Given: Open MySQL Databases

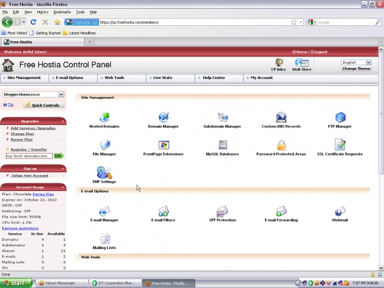Looking at the screenshot, I should (222, 145).
